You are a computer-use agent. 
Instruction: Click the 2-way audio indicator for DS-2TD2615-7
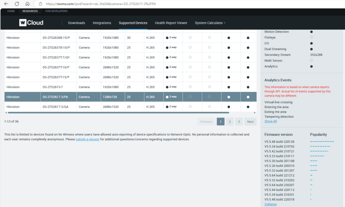[171, 87]
